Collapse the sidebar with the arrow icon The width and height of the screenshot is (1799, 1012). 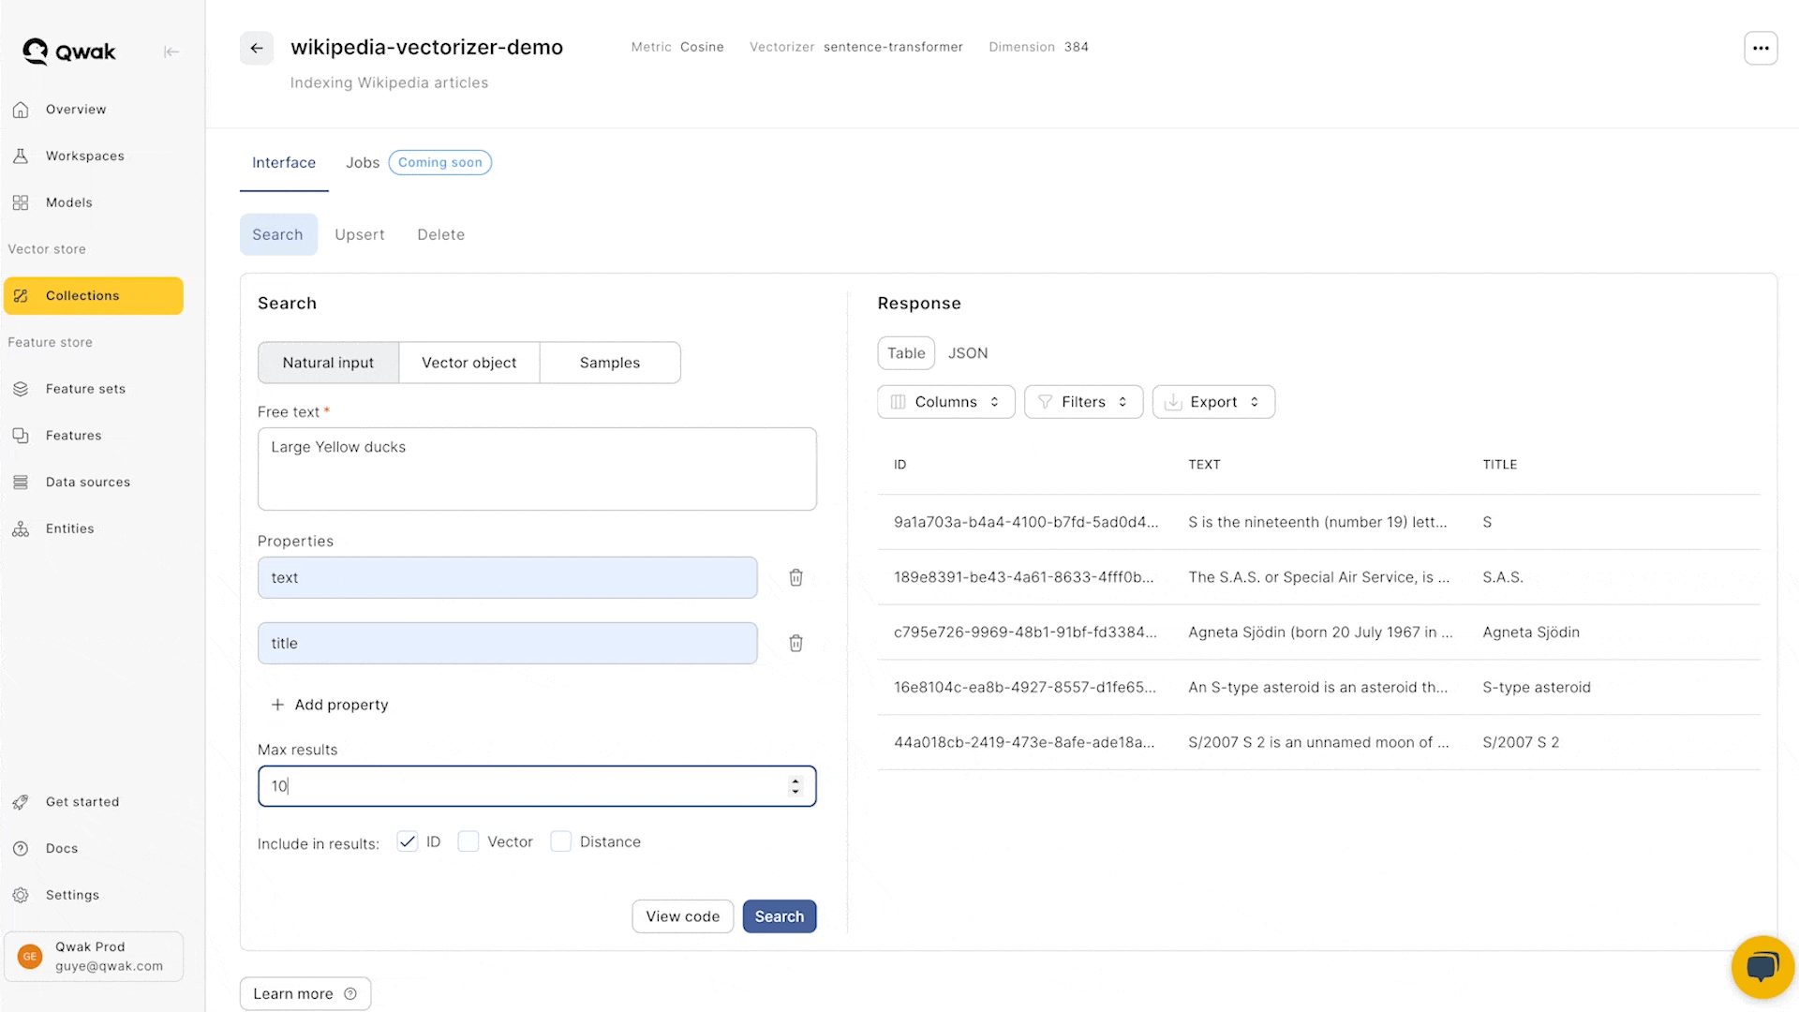tap(171, 52)
